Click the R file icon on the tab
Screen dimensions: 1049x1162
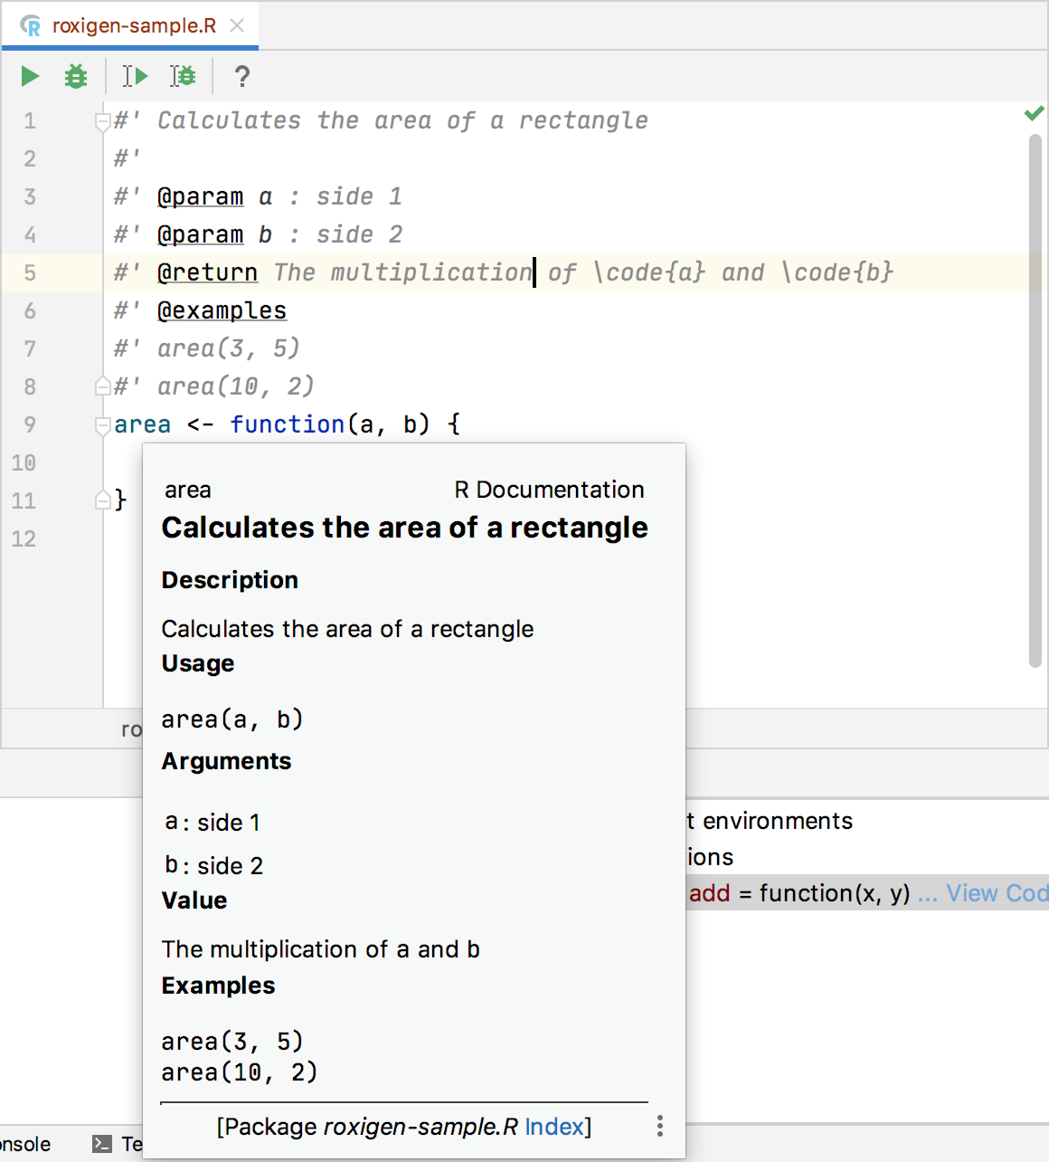(x=31, y=25)
